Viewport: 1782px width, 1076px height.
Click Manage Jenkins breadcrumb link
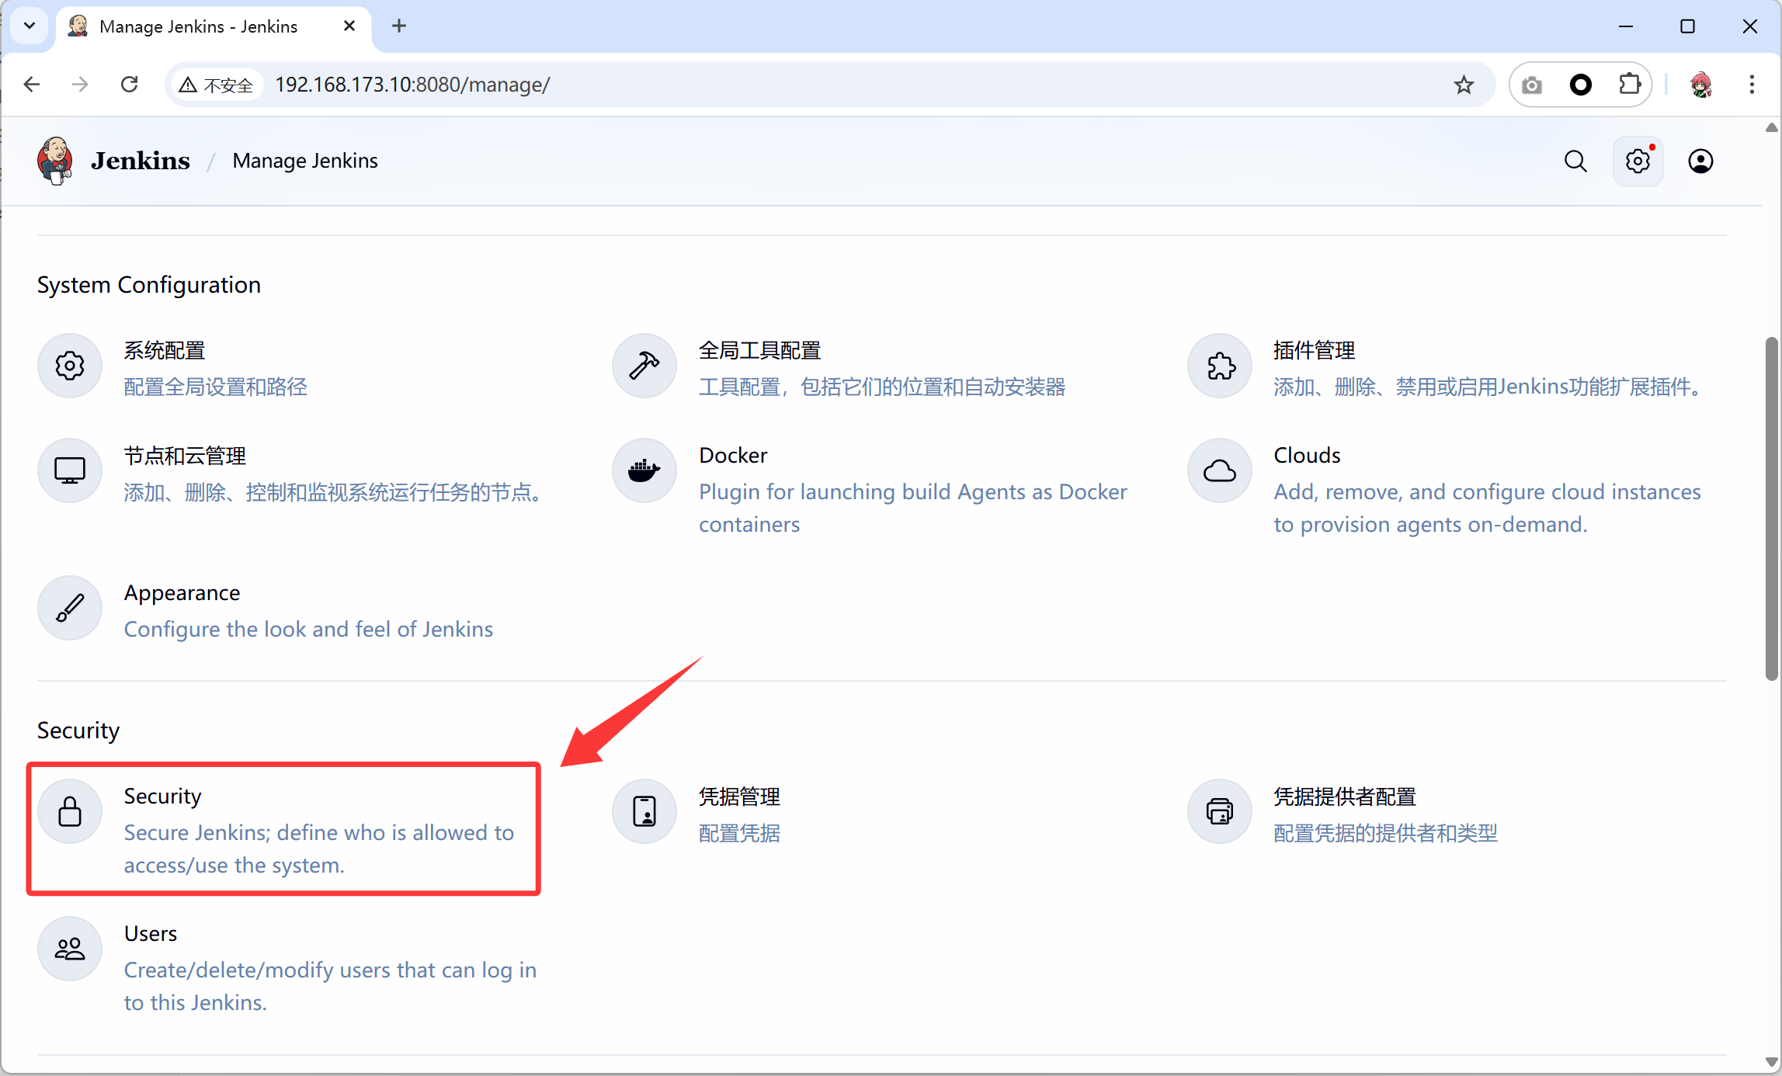click(305, 161)
